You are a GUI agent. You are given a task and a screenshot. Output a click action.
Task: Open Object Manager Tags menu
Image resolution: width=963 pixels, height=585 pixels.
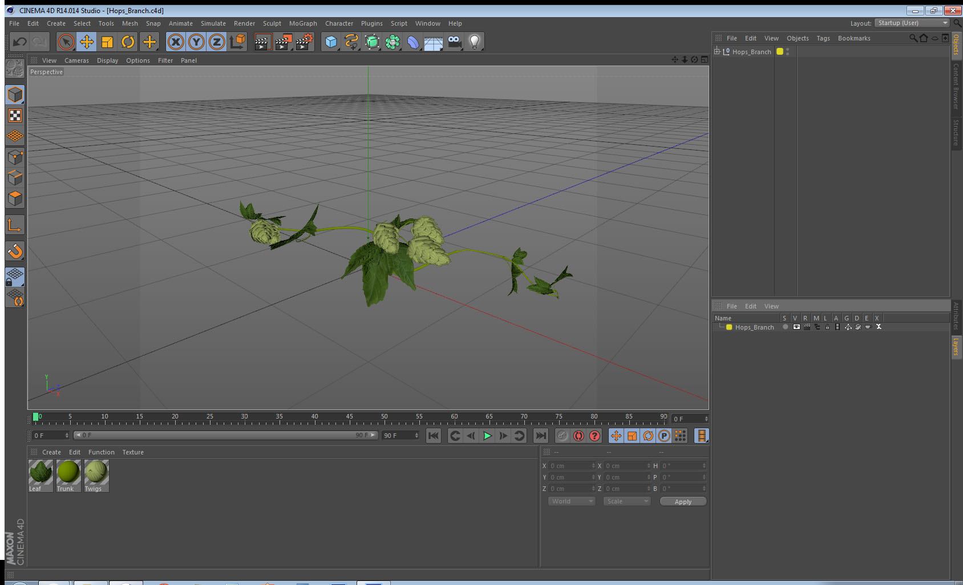823,38
